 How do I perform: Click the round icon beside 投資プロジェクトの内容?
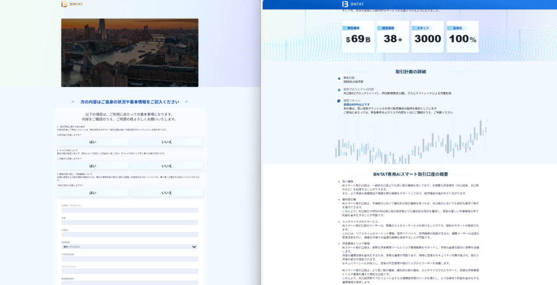click(339, 90)
